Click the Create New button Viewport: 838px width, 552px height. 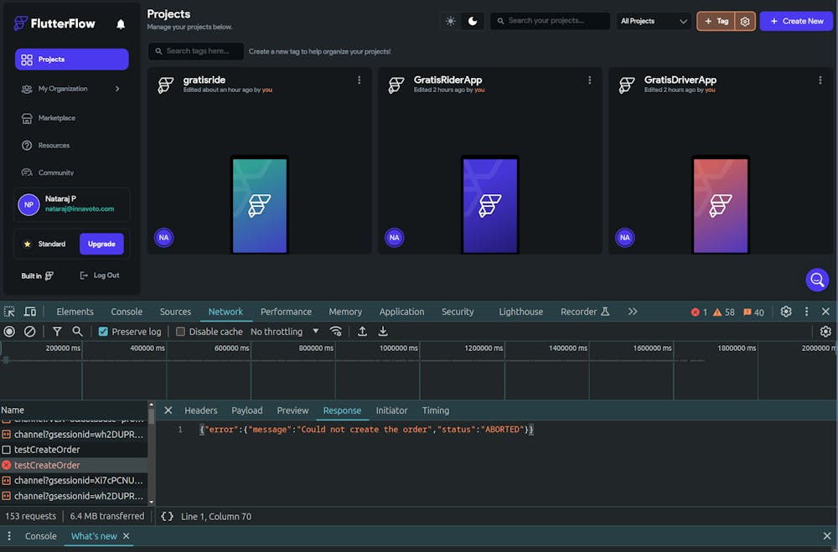point(796,21)
